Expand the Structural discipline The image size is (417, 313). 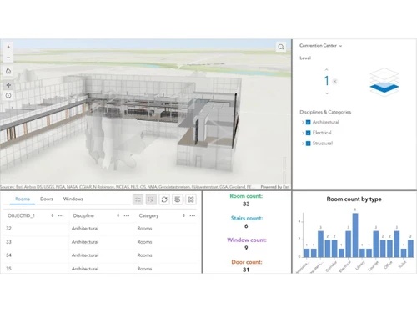click(303, 144)
